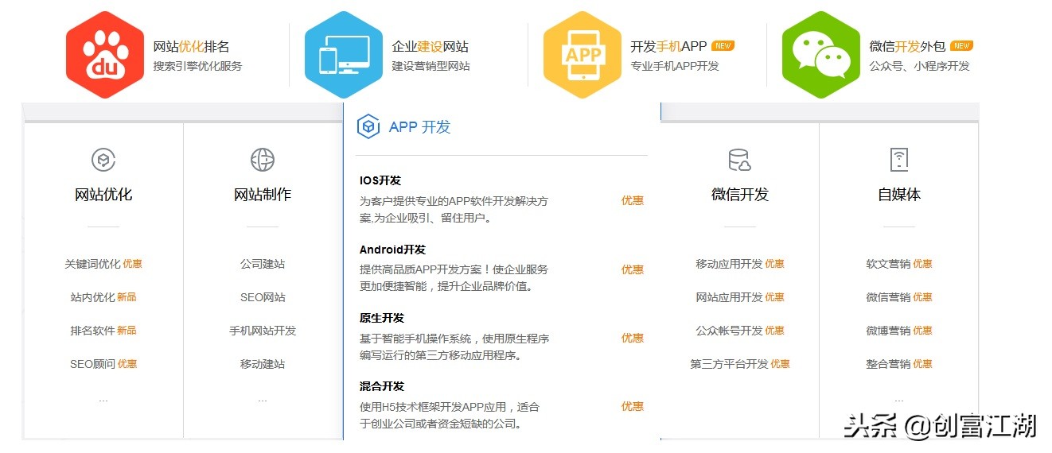
Task: Click 优惠 tag beside 原生开发
Action: (633, 338)
